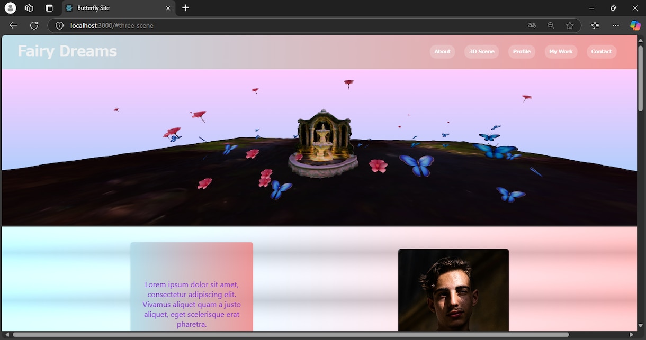Click the Edge Workspaces icon in the titlebar
The width and height of the screenshot is (646, 340).
coord(29,8)
